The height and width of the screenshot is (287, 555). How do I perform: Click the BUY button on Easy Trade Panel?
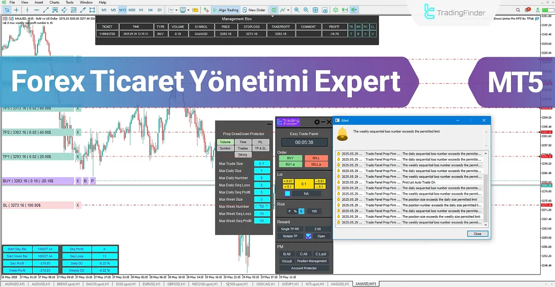[290, 158]
